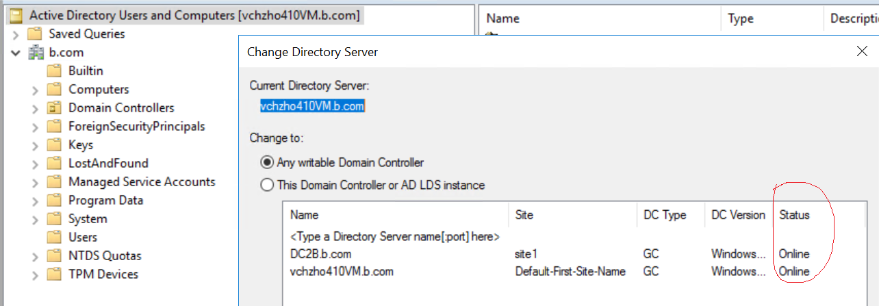Select the Saved Queries tree label
Screen dimensions: 879x306
coord(87,34)
